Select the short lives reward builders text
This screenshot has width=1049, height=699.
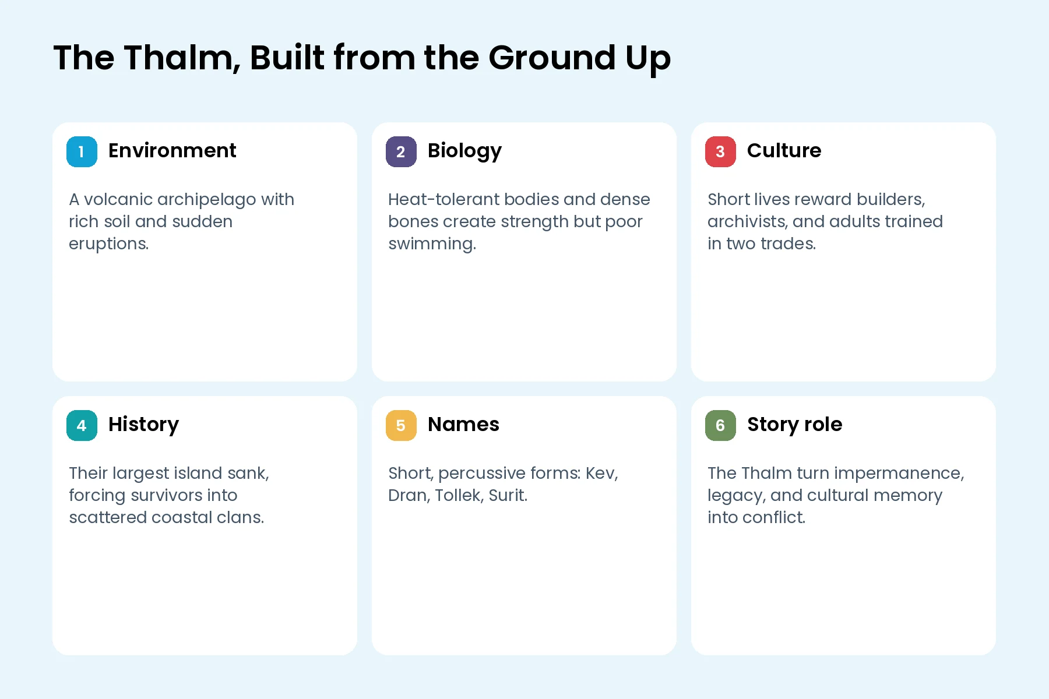825,221
